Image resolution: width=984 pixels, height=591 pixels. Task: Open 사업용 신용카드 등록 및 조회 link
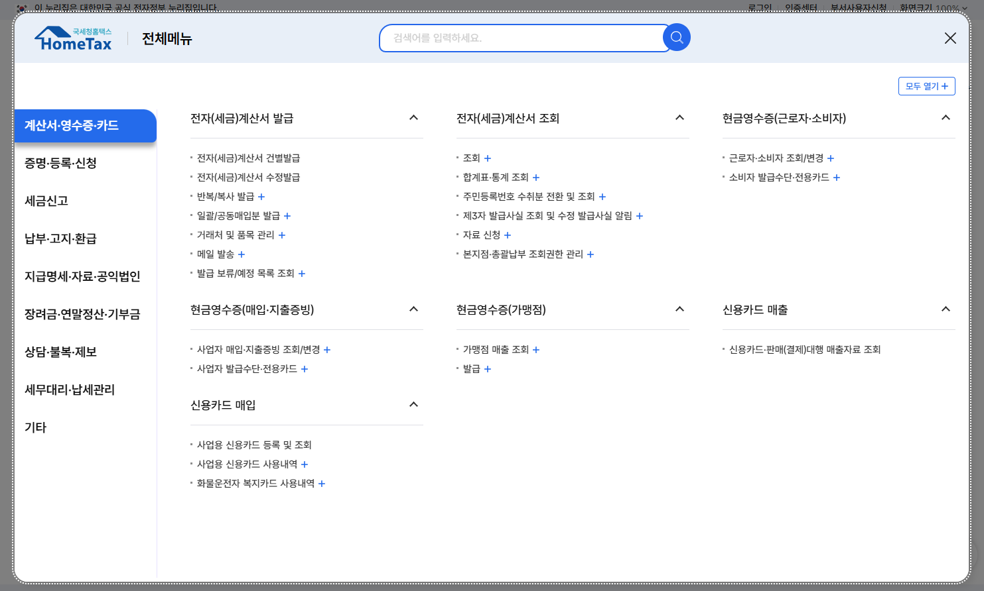(x=254, y=445)
